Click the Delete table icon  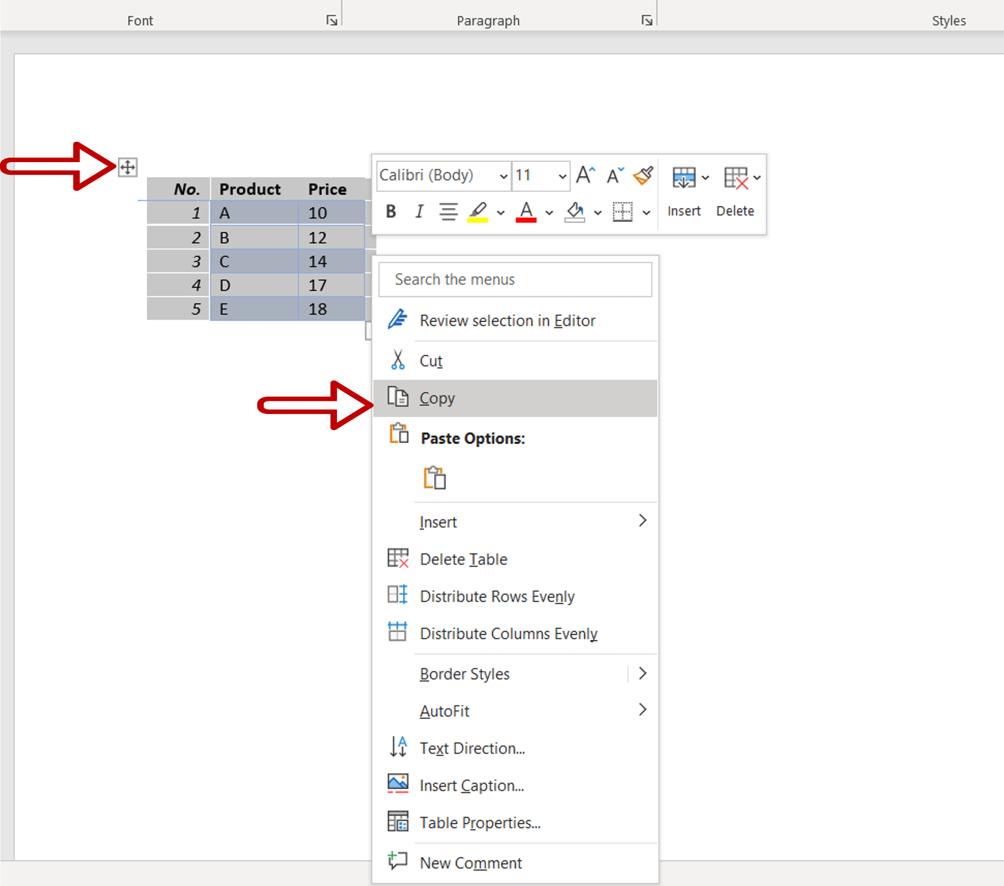point(735,177)
